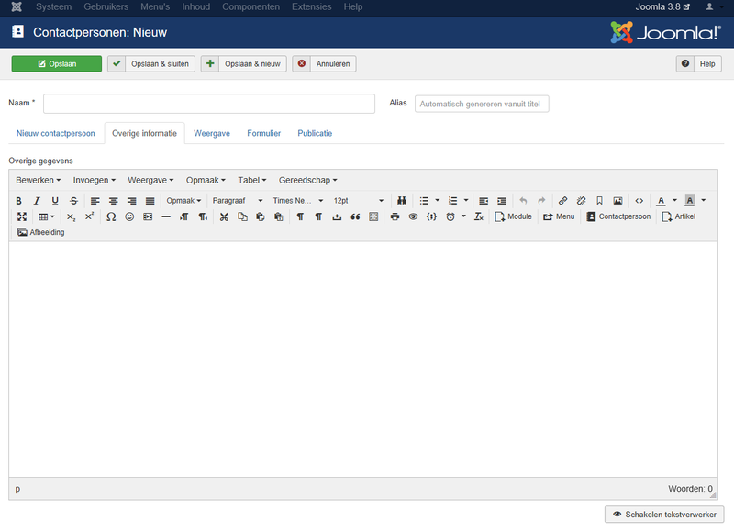The height and width of the screenshot is (532, 734).
Task: Justify text alignment
Action: 150,201
